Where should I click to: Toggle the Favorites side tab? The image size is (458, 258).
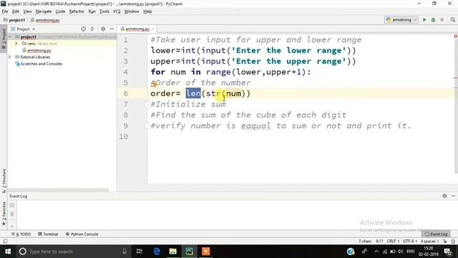click(x=4, y=214)
